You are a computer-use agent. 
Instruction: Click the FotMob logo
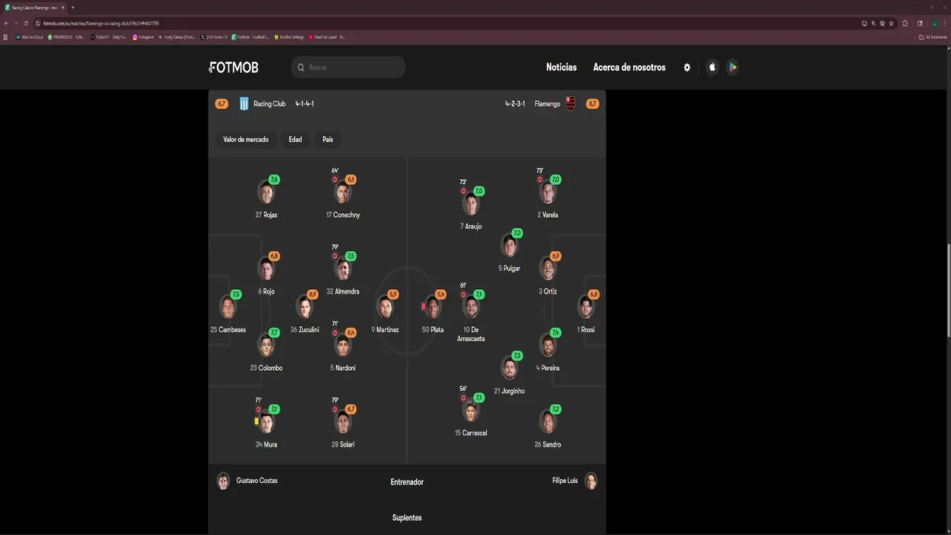tap(233, 68)
